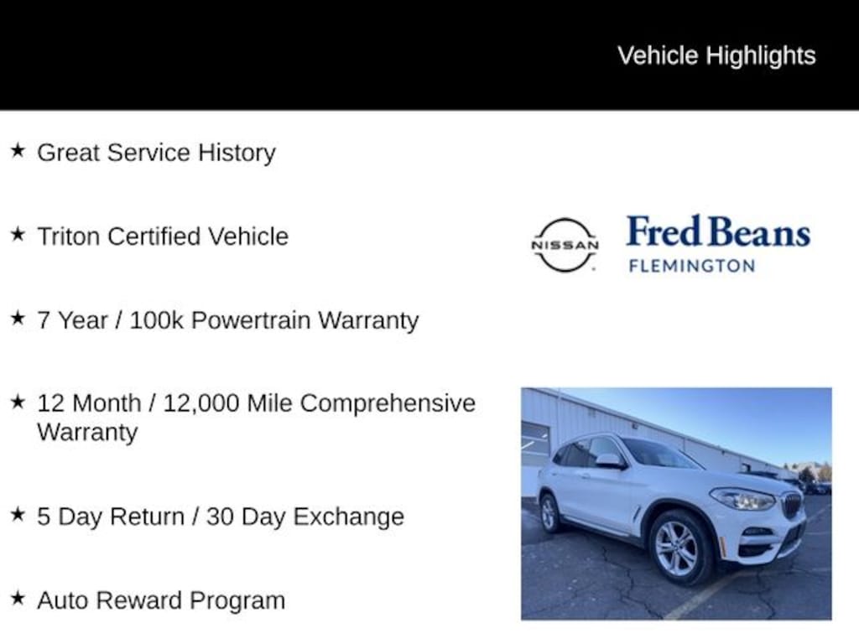859x644 pixels.
Task: Click the Auto Reward Program text
Action: 161,600
